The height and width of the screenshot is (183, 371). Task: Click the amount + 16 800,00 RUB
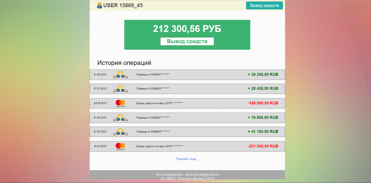click(x=263, y=118)
